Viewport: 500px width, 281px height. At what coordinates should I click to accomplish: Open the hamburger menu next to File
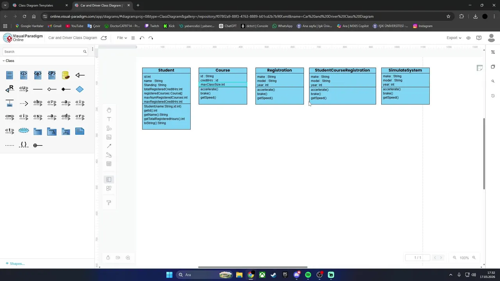133,38
